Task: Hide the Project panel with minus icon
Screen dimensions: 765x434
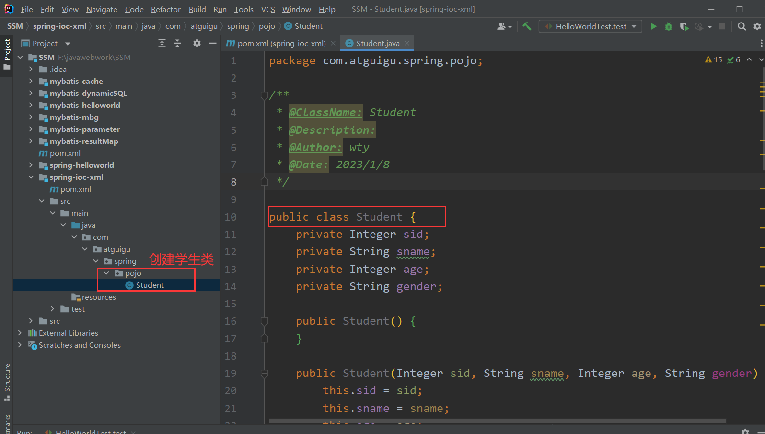Action: pyautogui.click(x=213, y=43)
